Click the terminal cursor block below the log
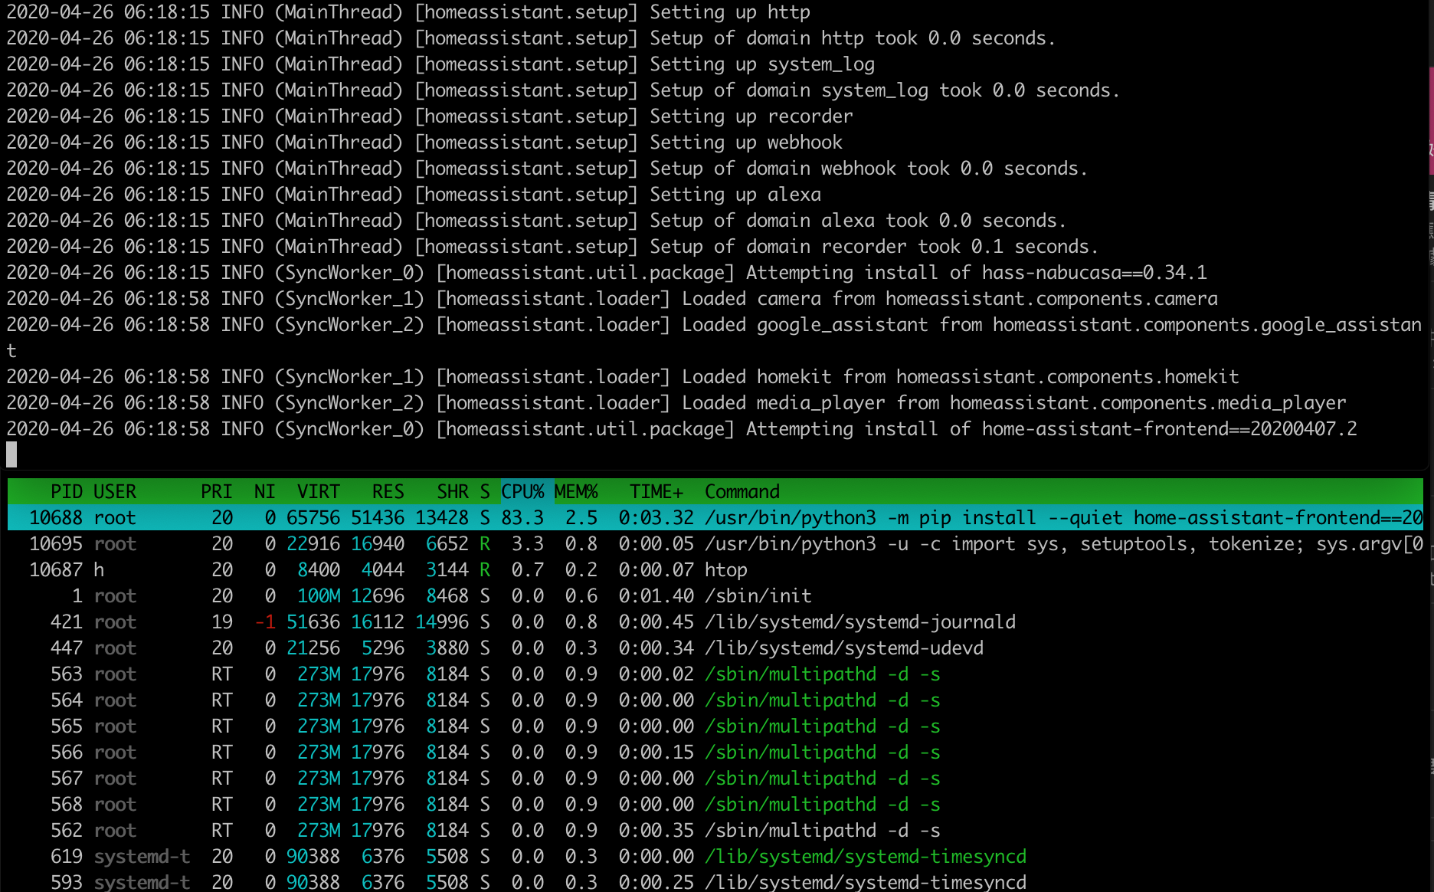This screenshot has height=892, width=1434. (x=11, y=454)
